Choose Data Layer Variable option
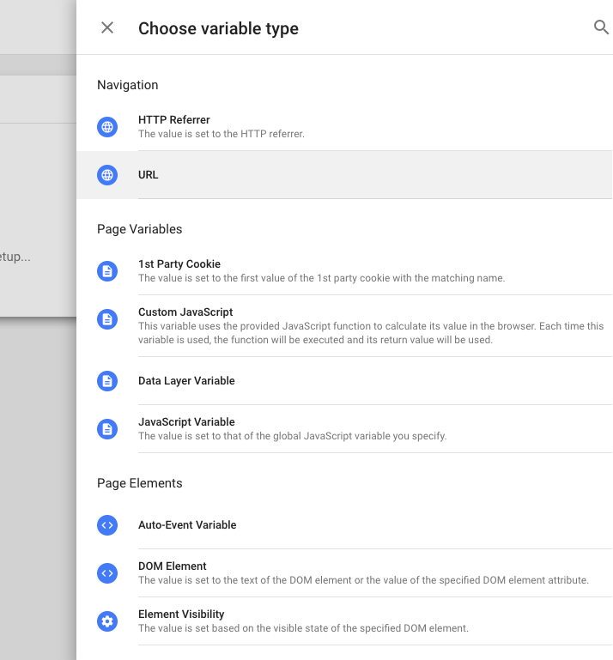The width and height of the screenshot is (613, 660). (186, 381)
